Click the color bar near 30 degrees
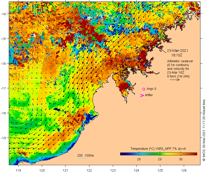The image size is (207, 172). pos(181,154)
